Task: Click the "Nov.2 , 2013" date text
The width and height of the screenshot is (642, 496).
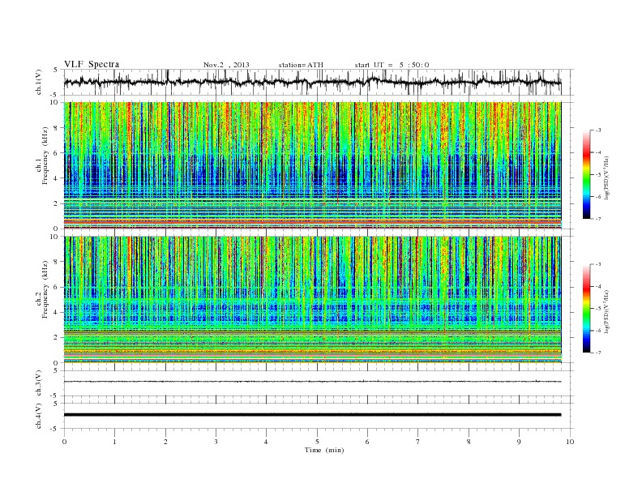Action: point(226,65)
